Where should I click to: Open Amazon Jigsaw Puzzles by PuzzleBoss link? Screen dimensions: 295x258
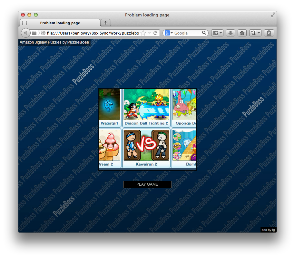[54, 42]
